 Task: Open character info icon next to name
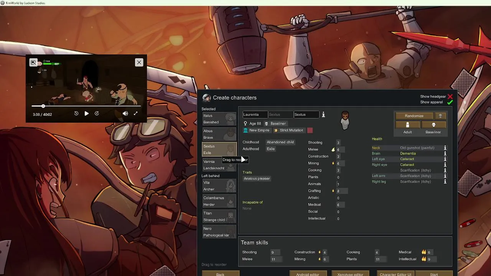coord(323,115)
